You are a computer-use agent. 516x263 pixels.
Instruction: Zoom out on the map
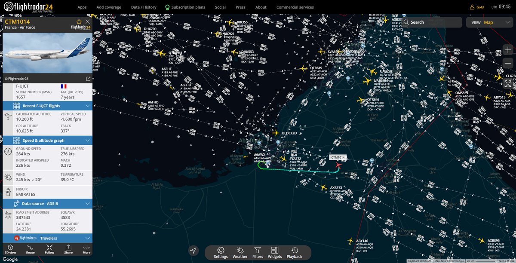[x=508, y=63]
